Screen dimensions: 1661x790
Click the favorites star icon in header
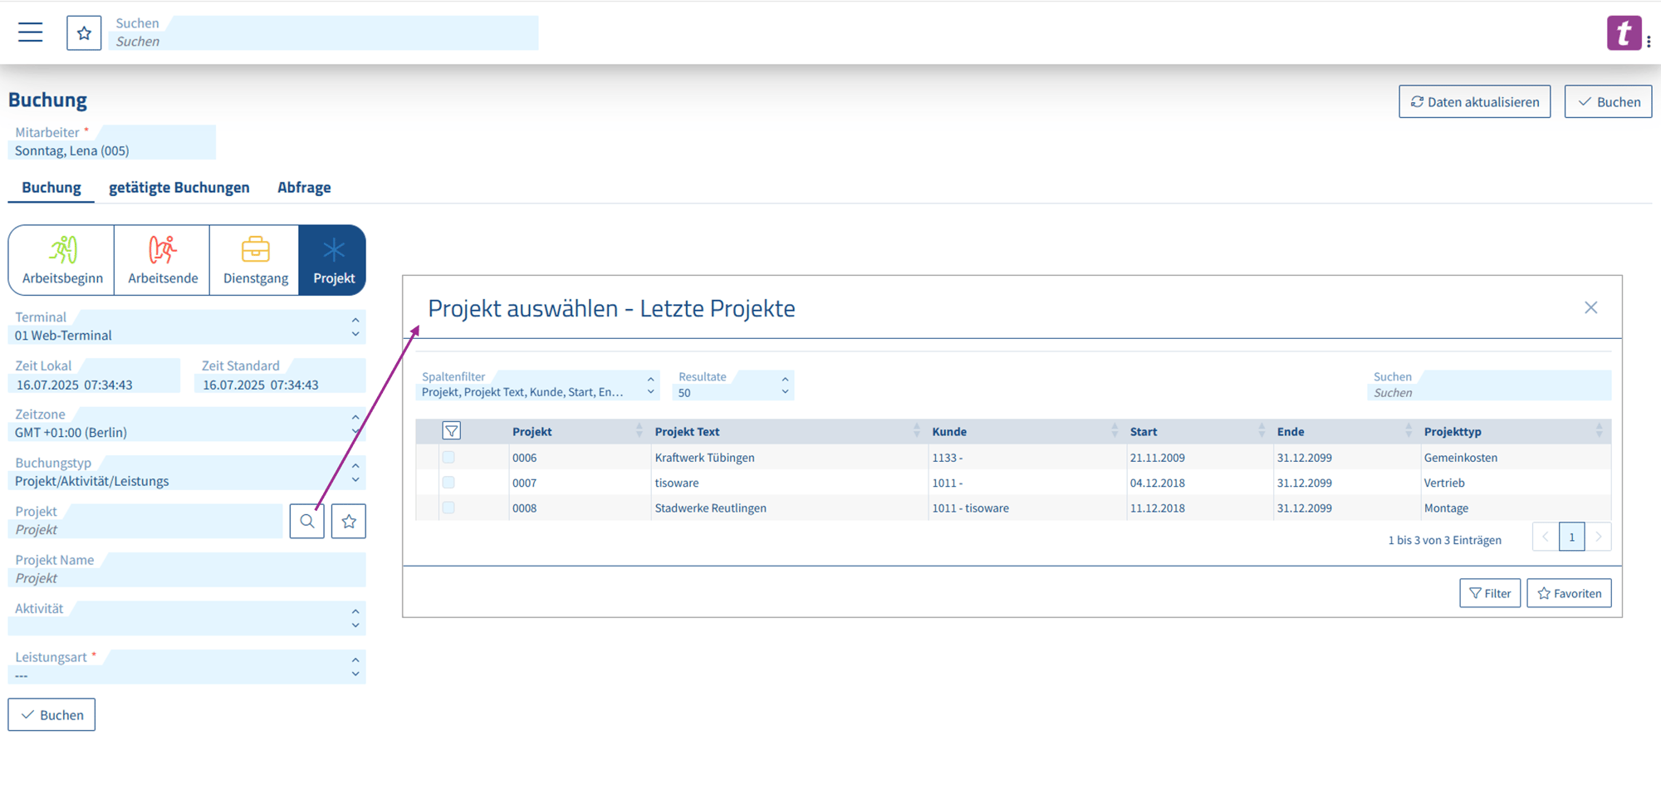(84, 33)
